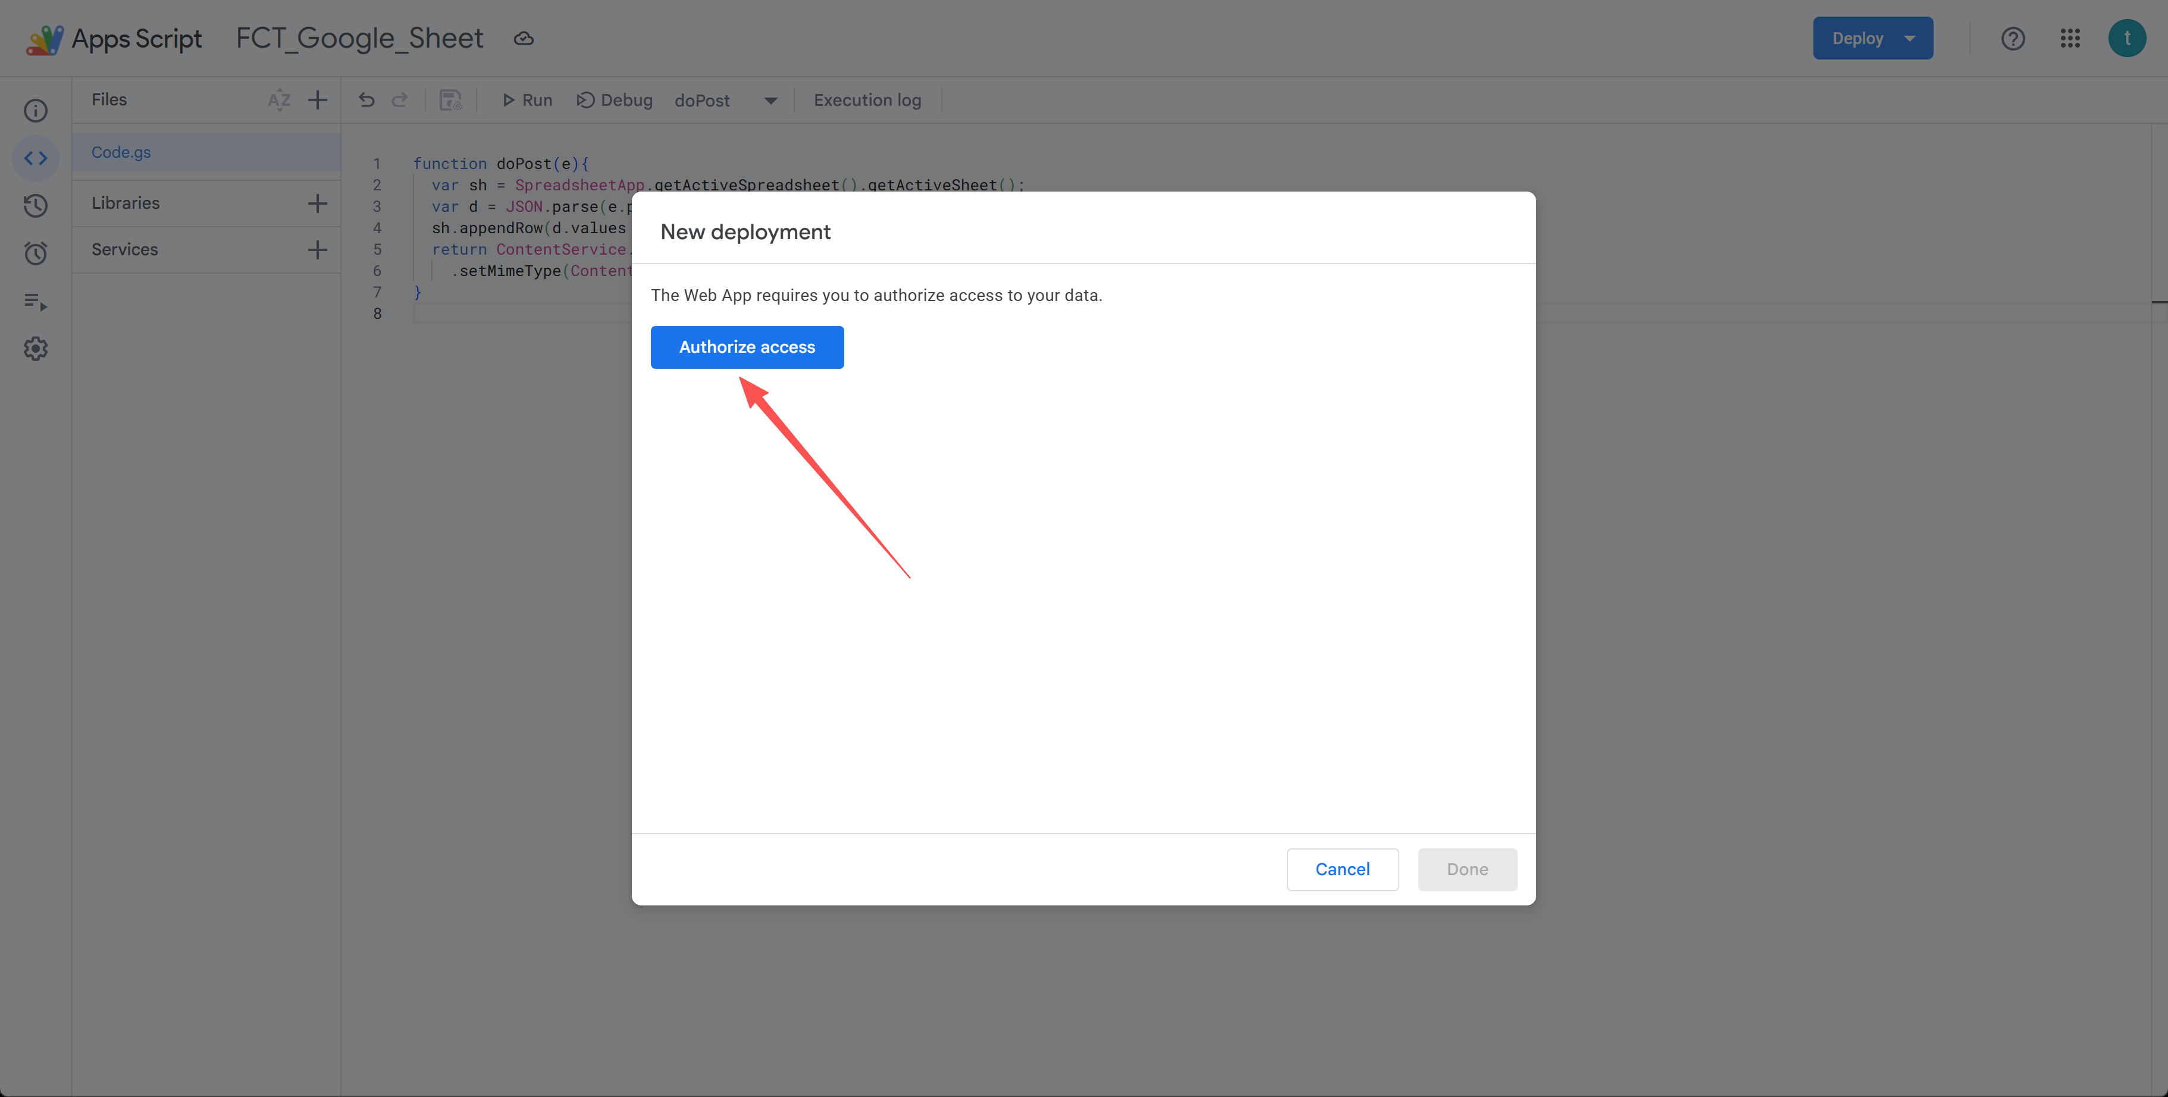The width and height of the screenshot is (2168, 1097).
Task: Cancel the New deployment dialog
Action: coord(1342,869)
